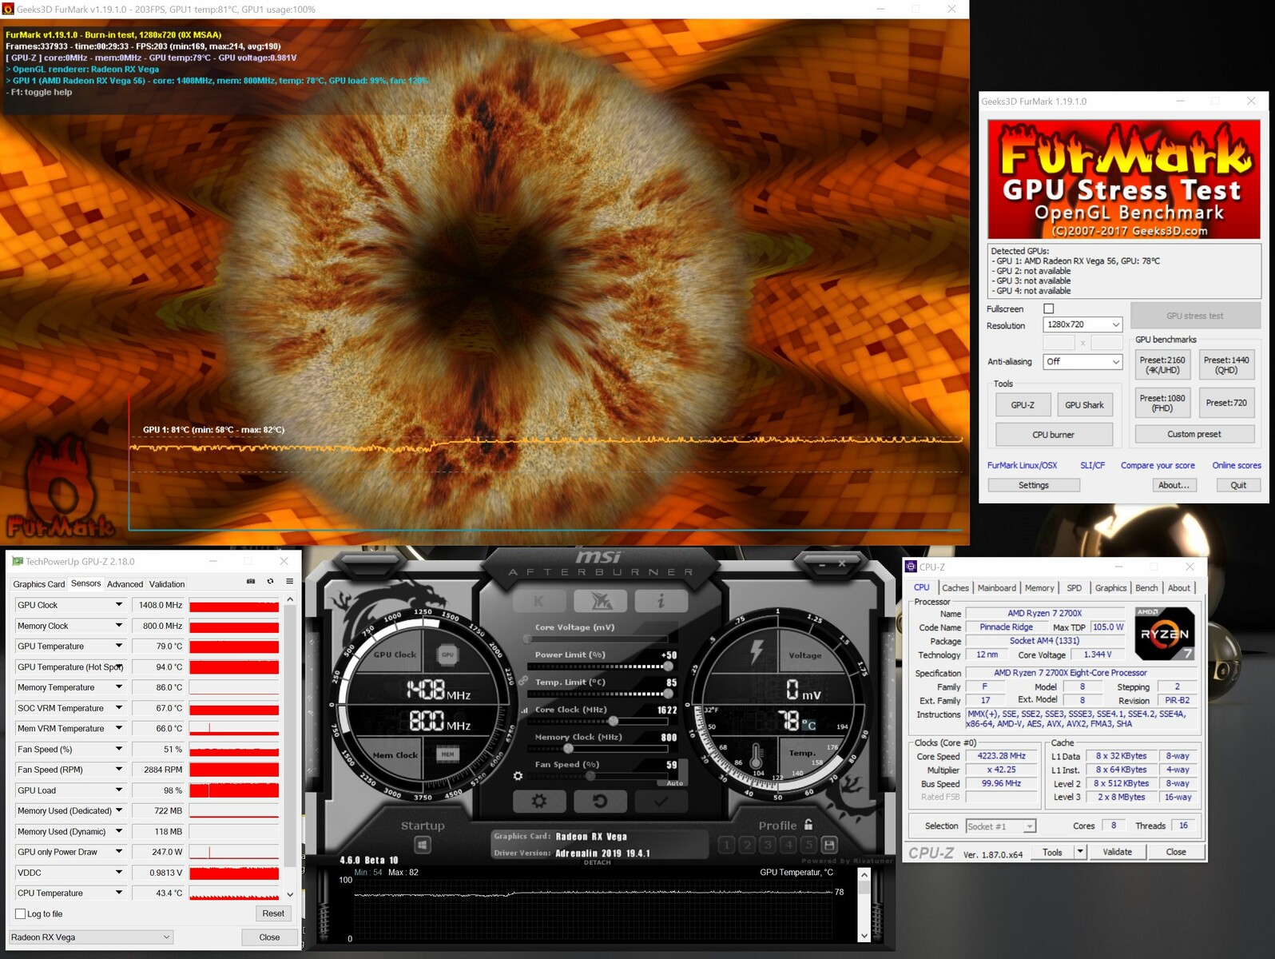The width and height of the screenshot is (1275, 959).
Task: Open the Radeon RX Vega GPU selector dropdown
Action: (90, 937)
